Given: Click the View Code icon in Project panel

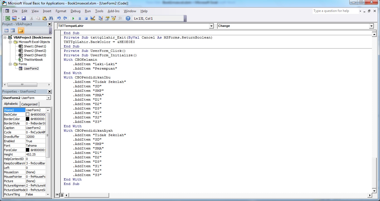Looking at the screenshot, I should [x=6, y=30].
